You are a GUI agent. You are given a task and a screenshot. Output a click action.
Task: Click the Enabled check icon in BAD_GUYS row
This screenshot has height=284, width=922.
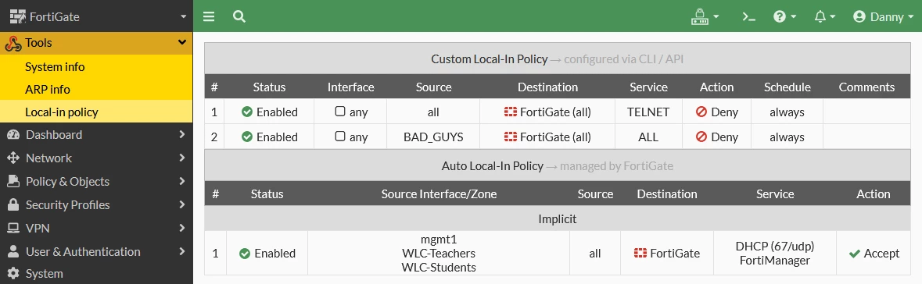tap(247, 137)
